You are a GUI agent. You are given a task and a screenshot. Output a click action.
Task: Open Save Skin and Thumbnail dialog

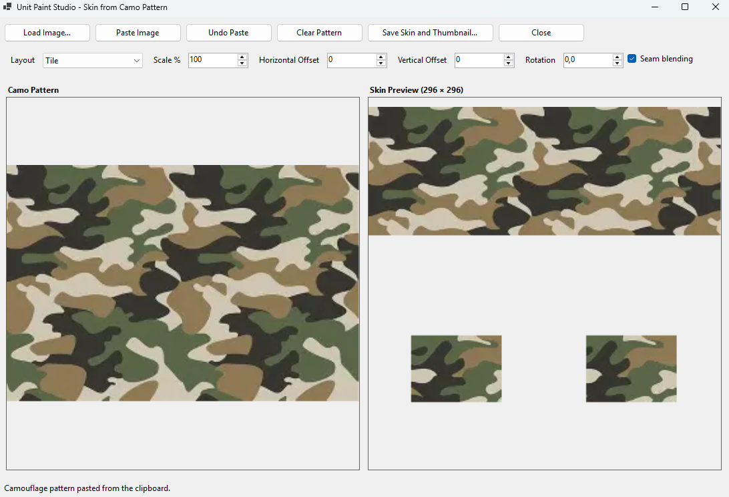[x=430, y=33]
